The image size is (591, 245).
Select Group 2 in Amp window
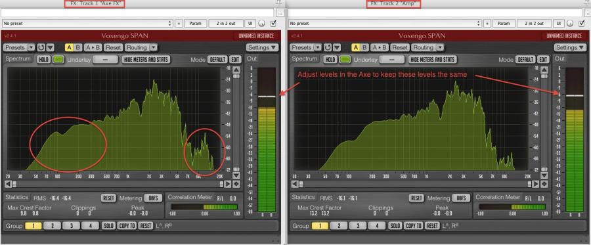[338, 226]
